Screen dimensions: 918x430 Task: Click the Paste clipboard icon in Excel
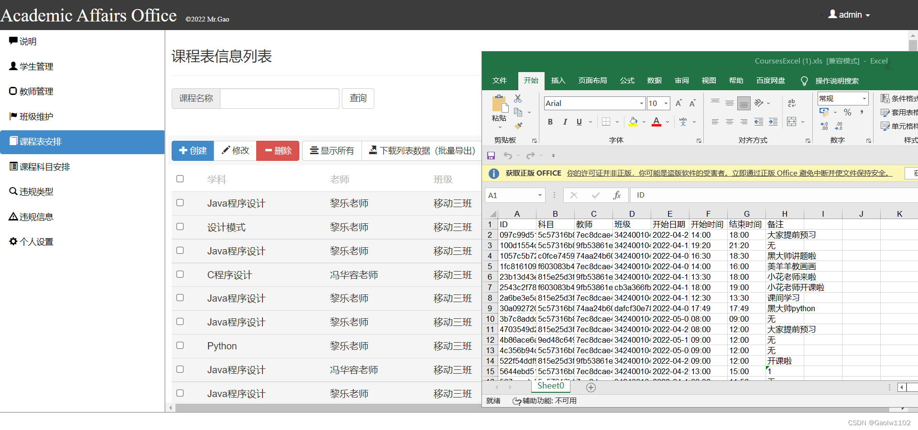499,104
